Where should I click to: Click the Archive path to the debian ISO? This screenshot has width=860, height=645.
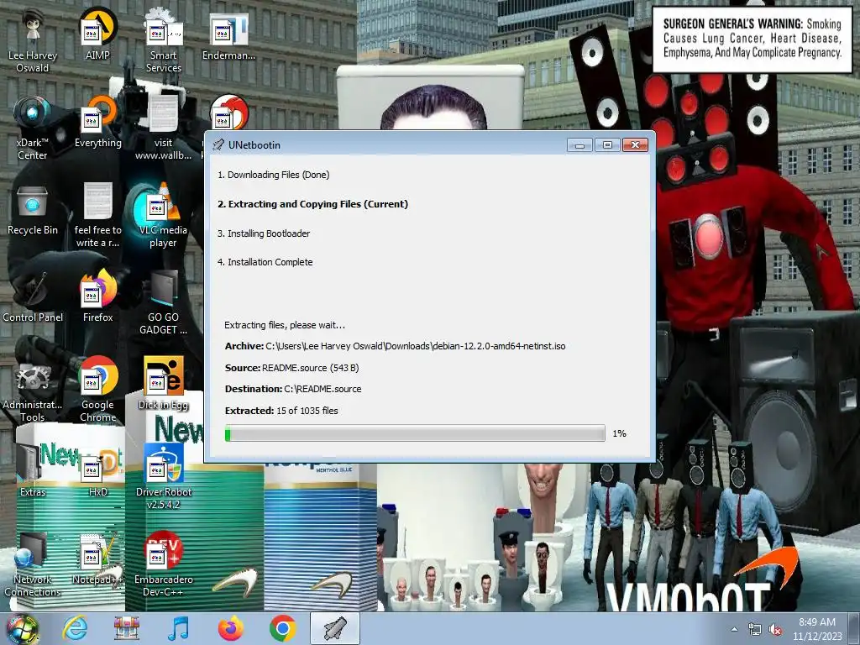[x=395, y=346]
